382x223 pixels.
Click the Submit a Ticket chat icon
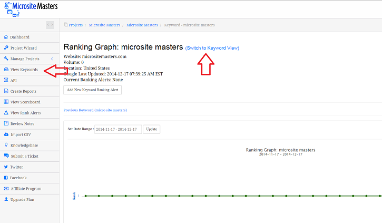pyautogui.click(x=6, y=156)
